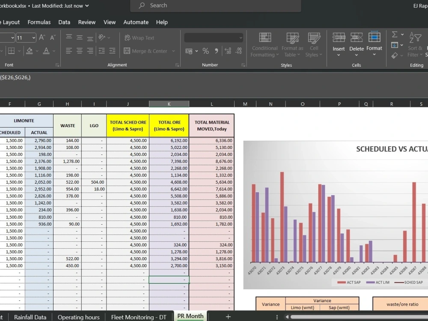Open the Rainfall Data sheet tab
This screenshot has height=321, width=428.
30,317
